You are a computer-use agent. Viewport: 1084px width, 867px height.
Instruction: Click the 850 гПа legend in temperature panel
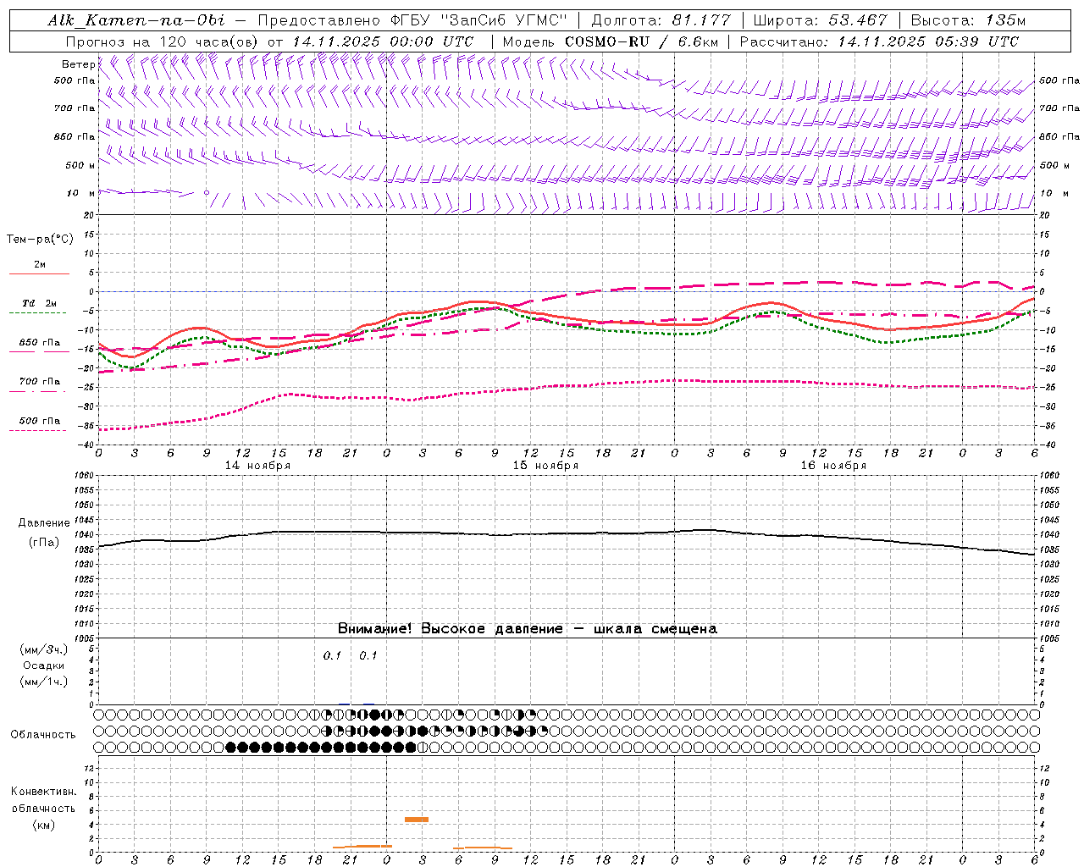pos(40,342)
